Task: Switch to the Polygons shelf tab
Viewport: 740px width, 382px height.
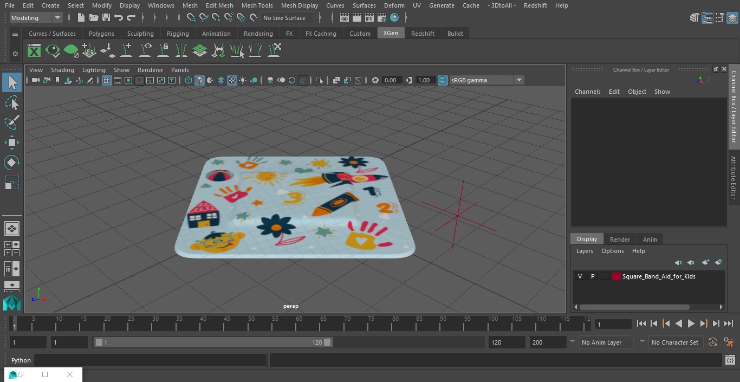Action: [102, 34]
